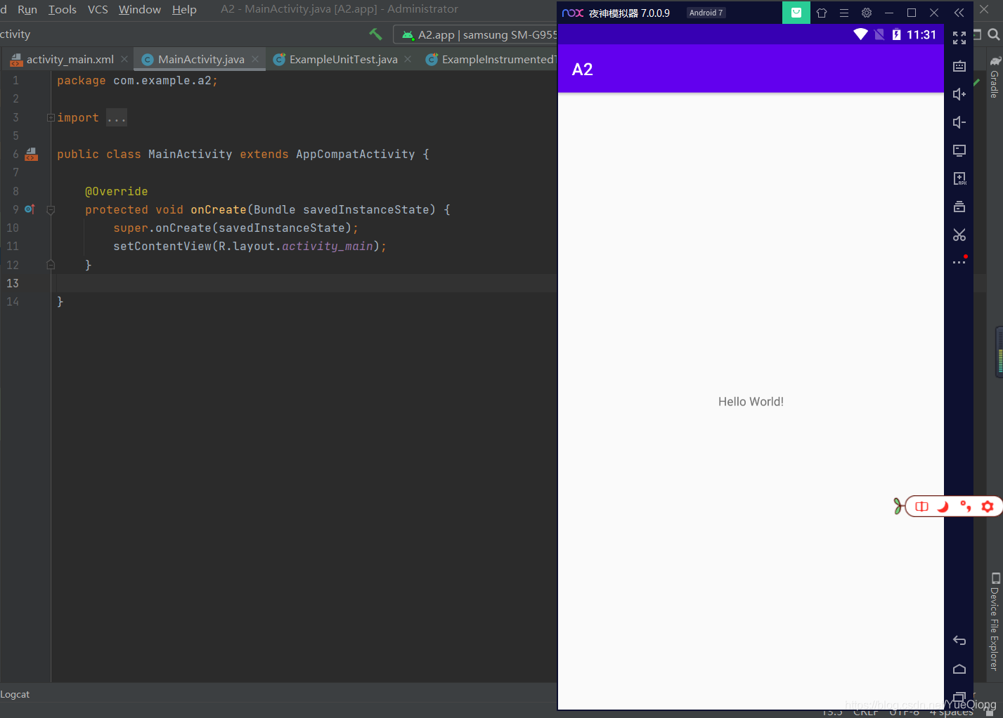Screen dimensions: 1003x718
Task: Toggle the moon mode on input toolbar
Action: click(x=943, y=506)
